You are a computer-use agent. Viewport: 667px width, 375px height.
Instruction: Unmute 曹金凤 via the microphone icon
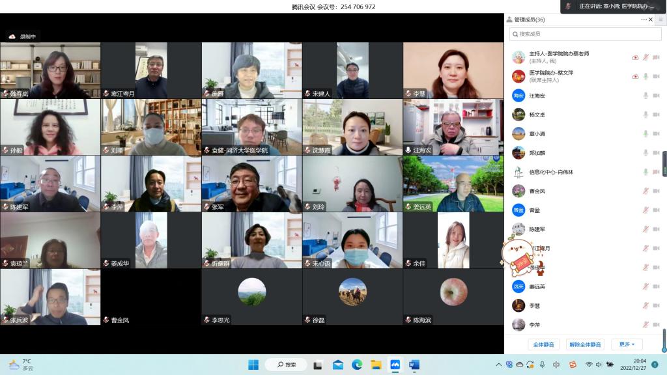coord(646,191)
